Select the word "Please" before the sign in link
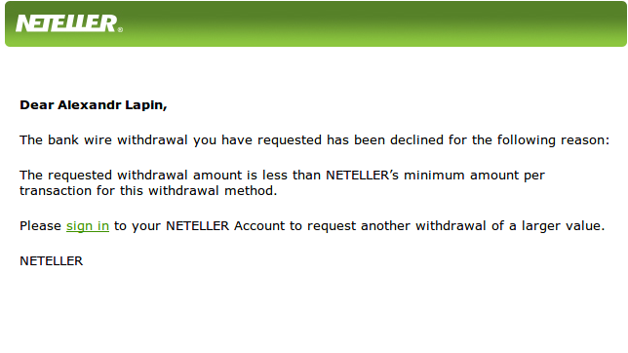 [x=40, y=226]
